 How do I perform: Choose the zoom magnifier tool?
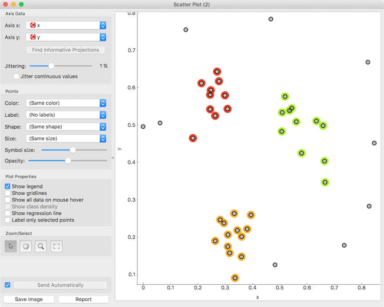pos(40,246)
